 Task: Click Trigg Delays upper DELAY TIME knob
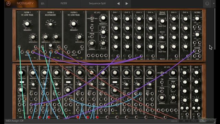162,21
